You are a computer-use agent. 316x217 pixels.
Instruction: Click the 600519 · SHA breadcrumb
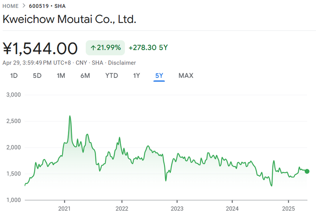click(x=47, y=6)
